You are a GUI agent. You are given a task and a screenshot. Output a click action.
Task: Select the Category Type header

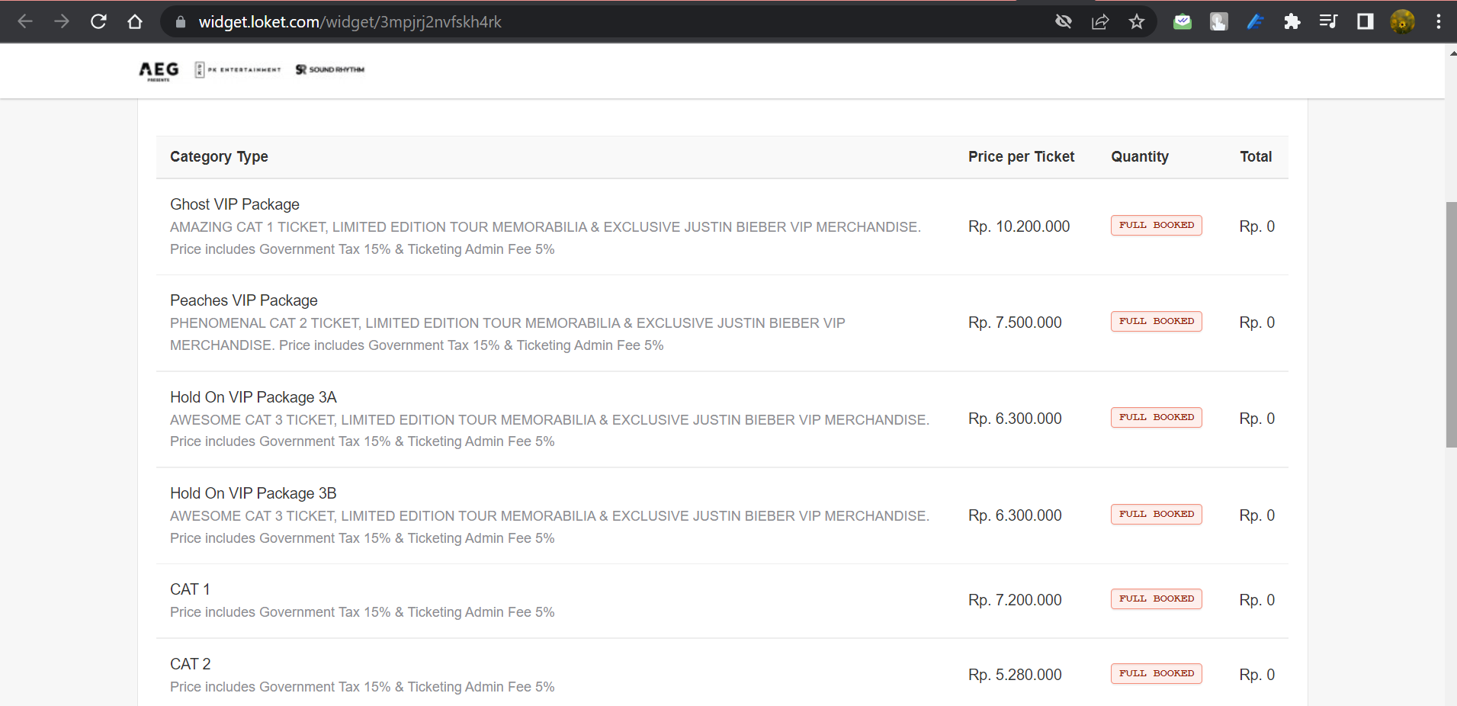[219, 156]
